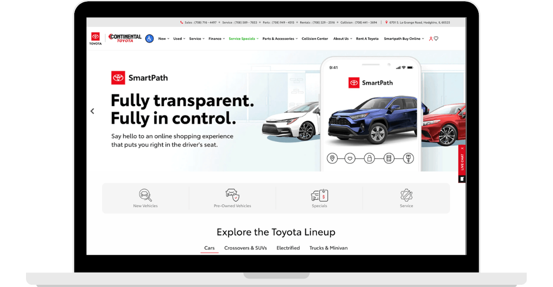Click 'Explore the Toyota Lineup' heading

[x=276, y=232]
